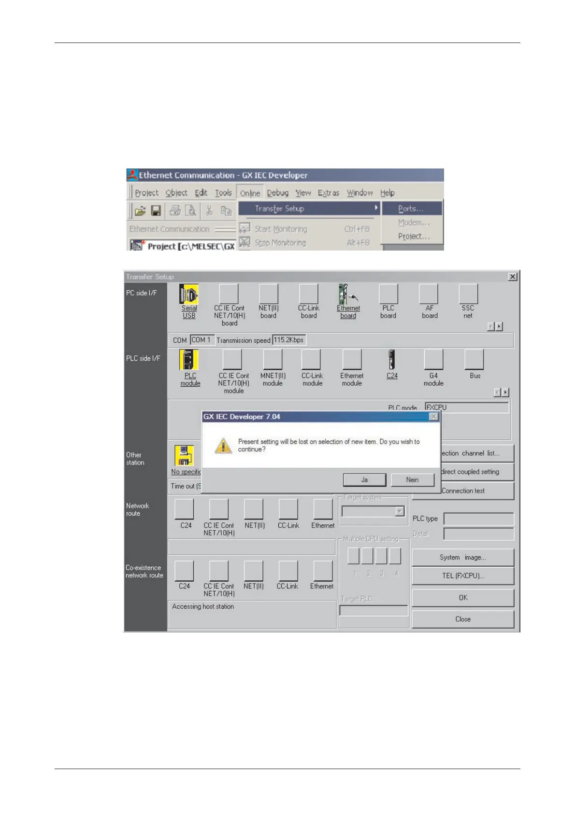Click the Print preview toolbar icon
The height and width of the screenshot is (813, 575).
[x=191, y=210]
